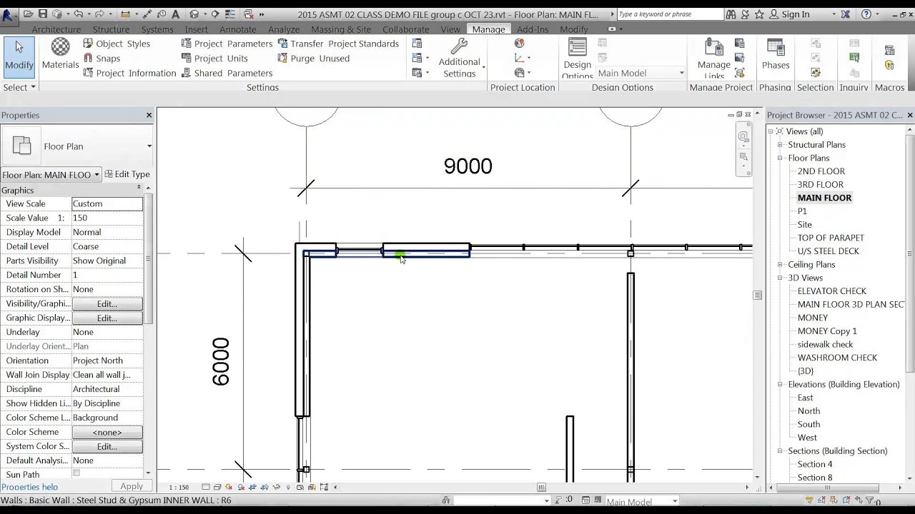Close the Properties palette

pyautogui.click(x=149, y=115)
